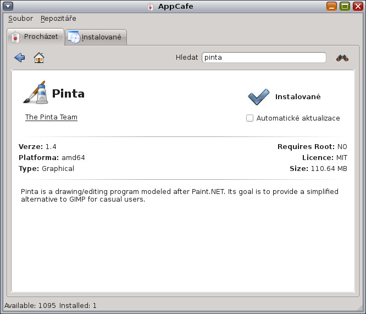Click the Pinta application title
The height and width of the screenshot is (314, 366).
coord(68,93)
